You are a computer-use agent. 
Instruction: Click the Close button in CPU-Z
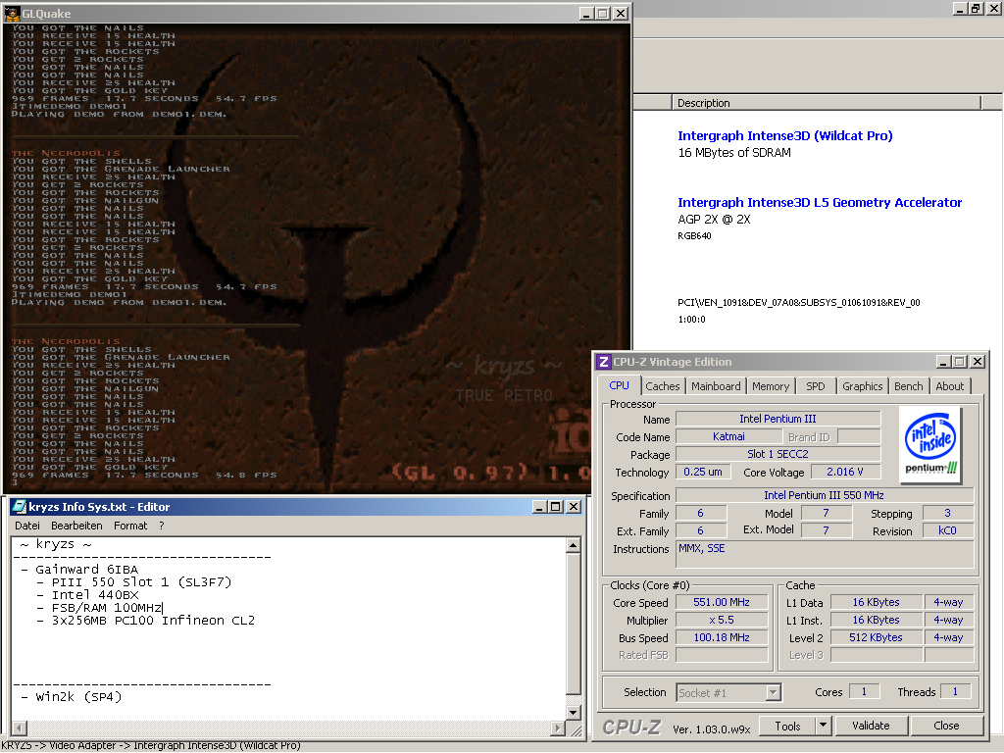pos(946,726)
